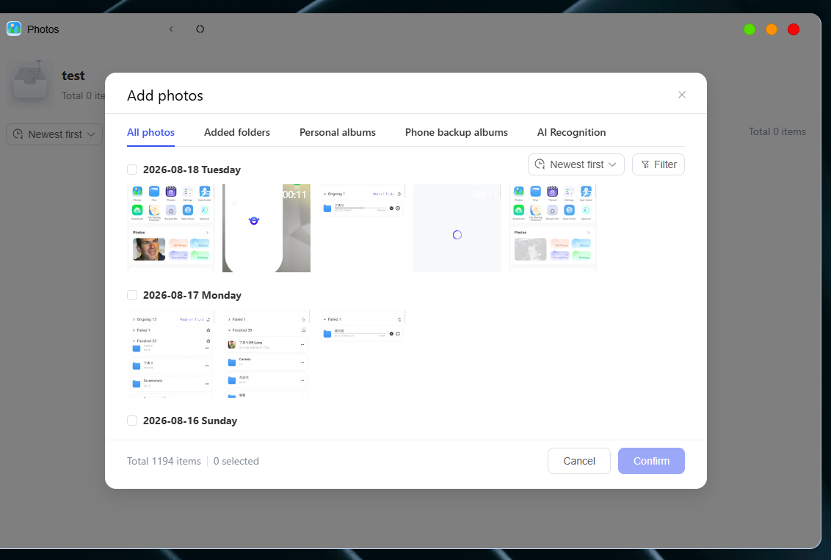The width and height of the screenshot is (831, 560).
Task: Confirm the photo selection
Action: (651, 461)
